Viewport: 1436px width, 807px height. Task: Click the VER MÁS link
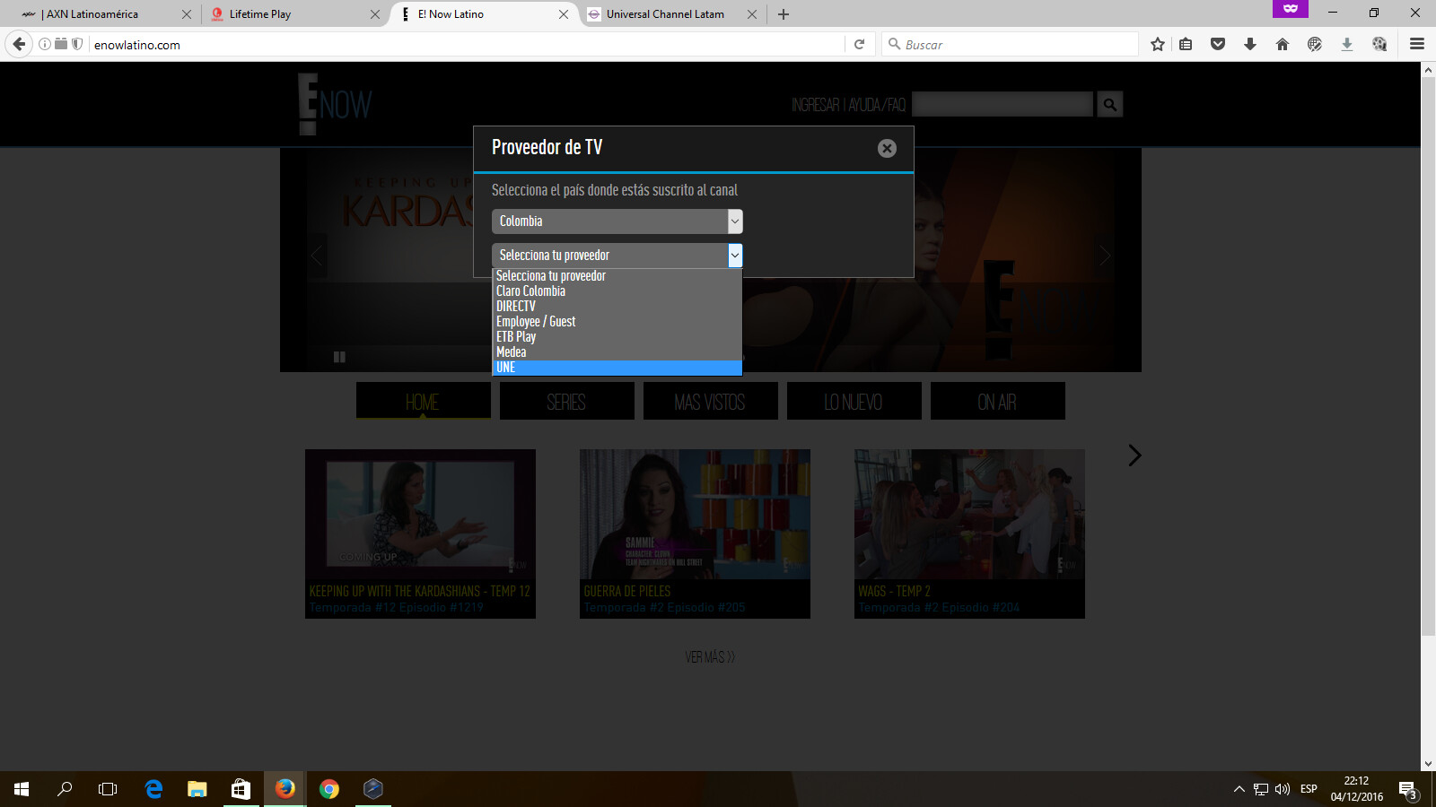[x=710, y=657]
